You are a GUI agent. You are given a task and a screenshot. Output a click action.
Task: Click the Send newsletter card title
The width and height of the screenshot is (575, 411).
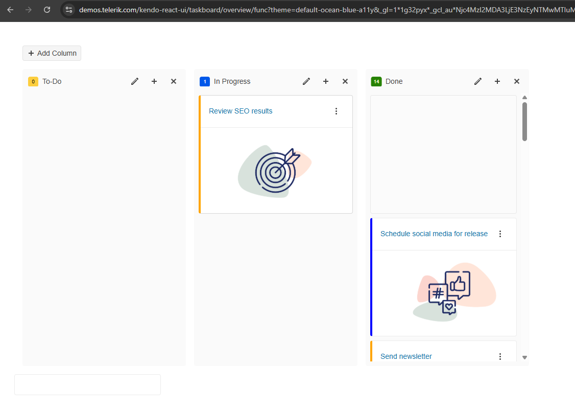[x=406, y=356]
